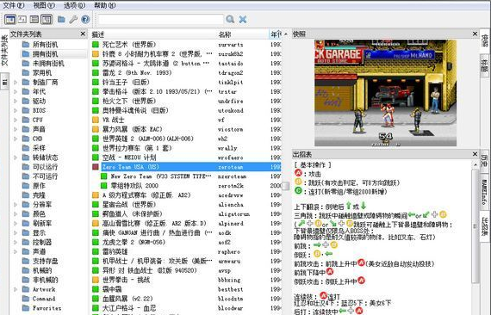
Task: Open the 文件(F) menu
Action: click(x=13, y=5)
